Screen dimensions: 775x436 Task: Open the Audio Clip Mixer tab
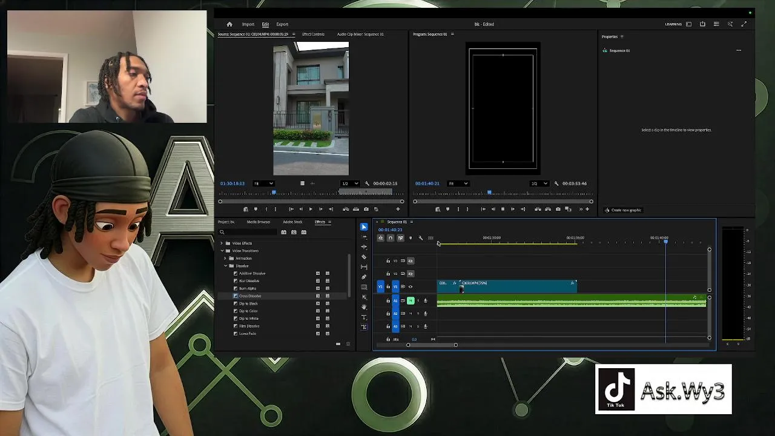[x=360, y=35]
